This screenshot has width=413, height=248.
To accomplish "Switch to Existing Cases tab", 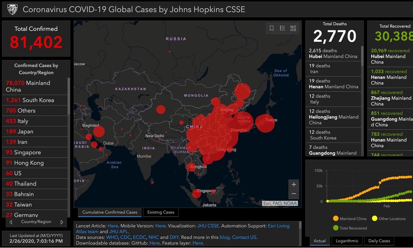I will coord(161,212).
